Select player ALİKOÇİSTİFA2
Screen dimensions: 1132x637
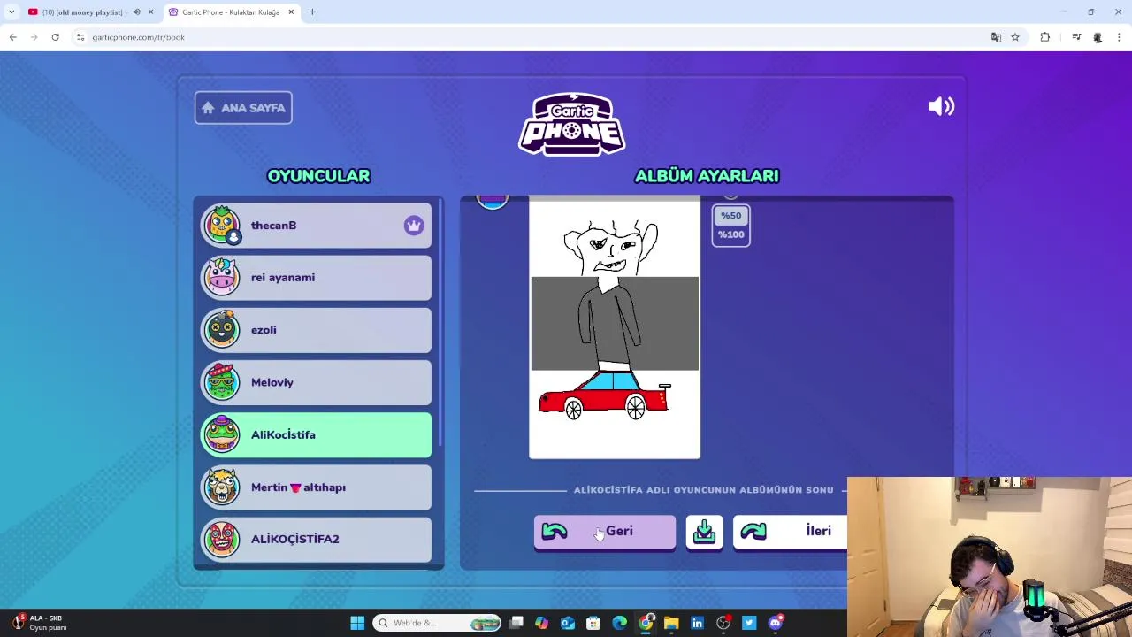316,540
